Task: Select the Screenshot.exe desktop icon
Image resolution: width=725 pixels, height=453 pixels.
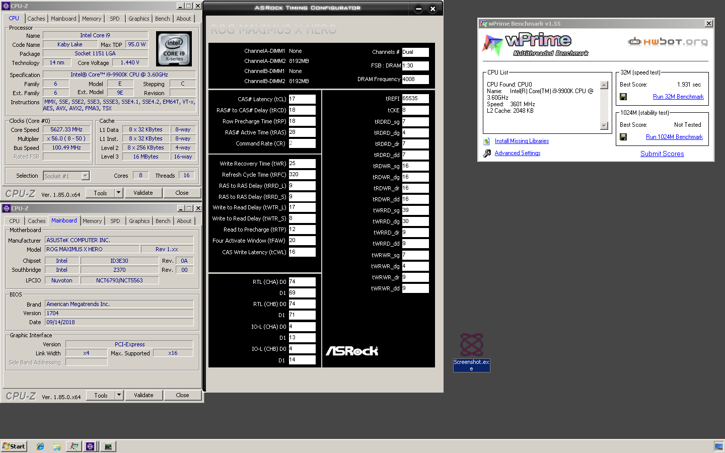Action: [472, 352]
